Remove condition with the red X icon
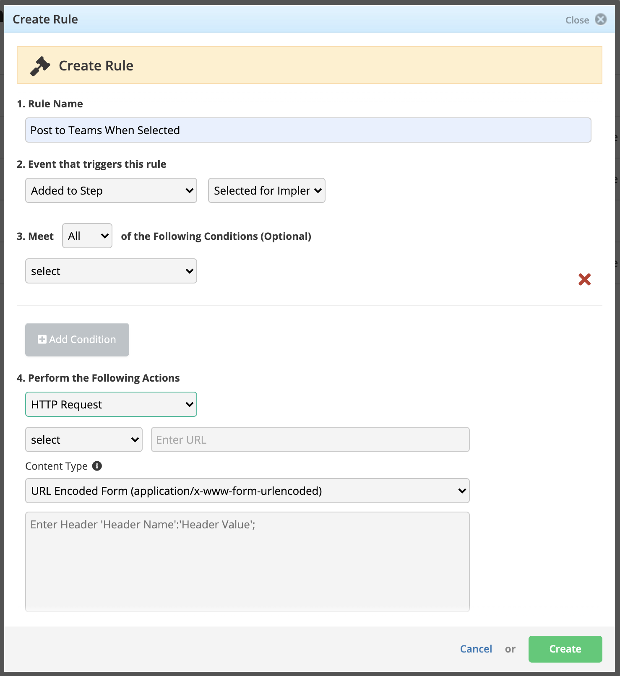Viewport: 620px width, 676px height. click(584, 279)
